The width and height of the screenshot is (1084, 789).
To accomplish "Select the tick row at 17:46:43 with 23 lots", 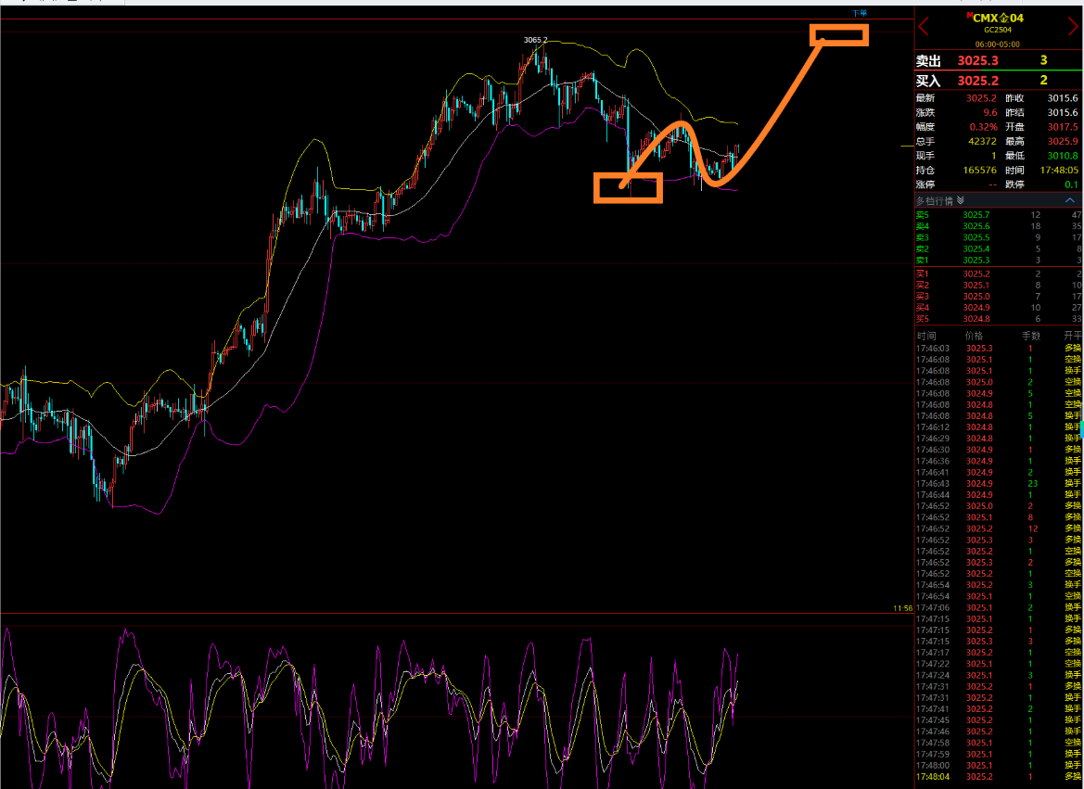I will point(999,483).
